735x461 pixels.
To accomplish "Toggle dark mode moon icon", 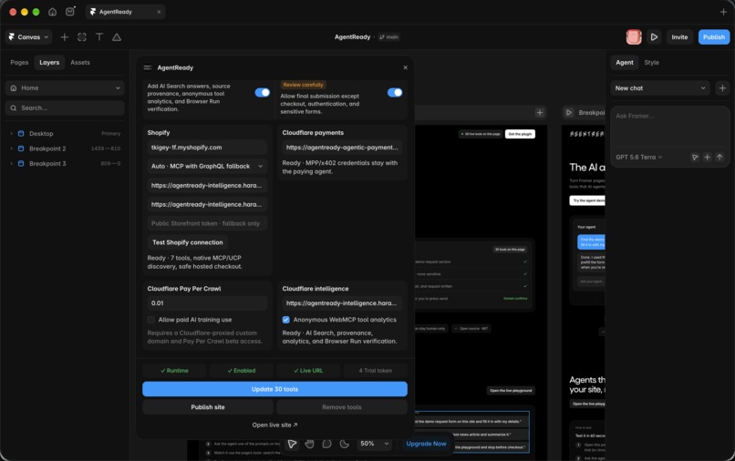I will click(x=345, y=444).
